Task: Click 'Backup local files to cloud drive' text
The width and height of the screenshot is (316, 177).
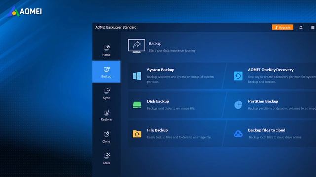Action: pyautogui.click(x=275, y=137)
